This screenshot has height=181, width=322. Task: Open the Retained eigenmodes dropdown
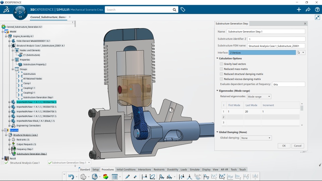click(x=259, y=97)
